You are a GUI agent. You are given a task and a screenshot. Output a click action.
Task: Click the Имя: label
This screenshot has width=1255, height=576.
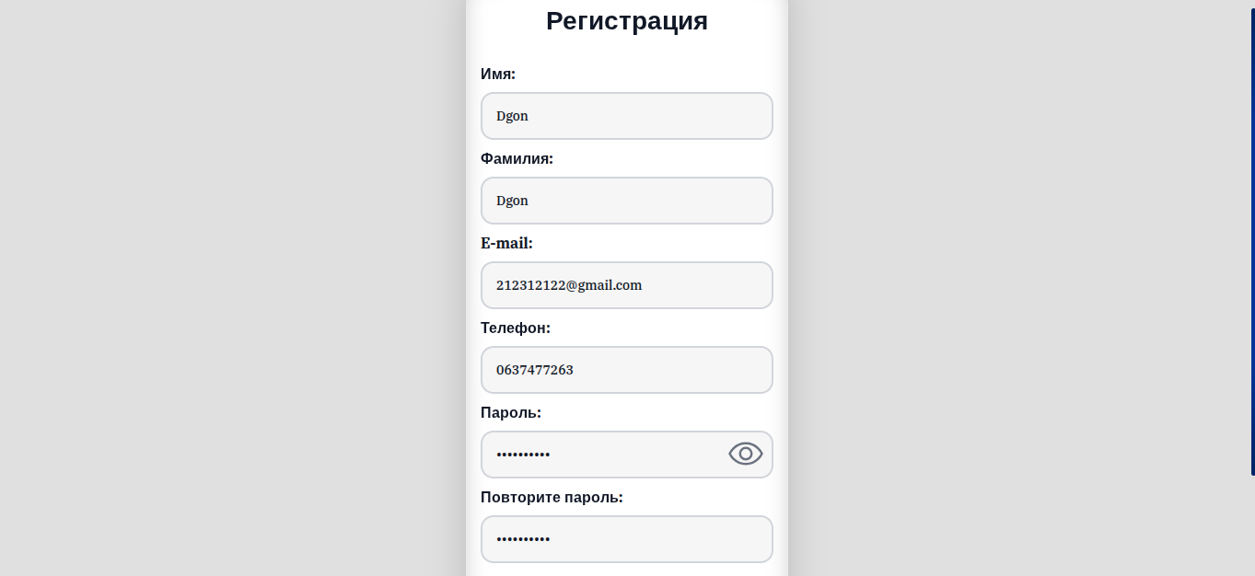pos(498,74)
